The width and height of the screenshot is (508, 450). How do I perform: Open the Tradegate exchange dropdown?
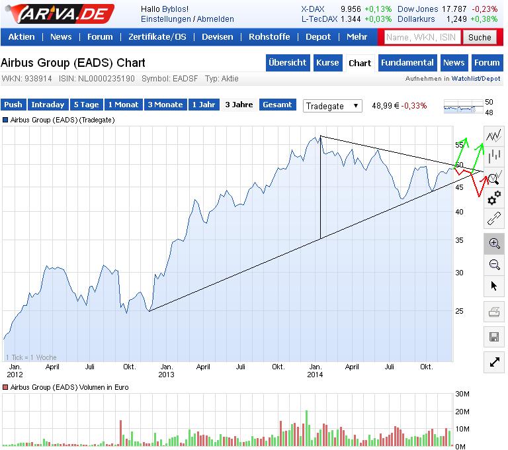(333, 106)
